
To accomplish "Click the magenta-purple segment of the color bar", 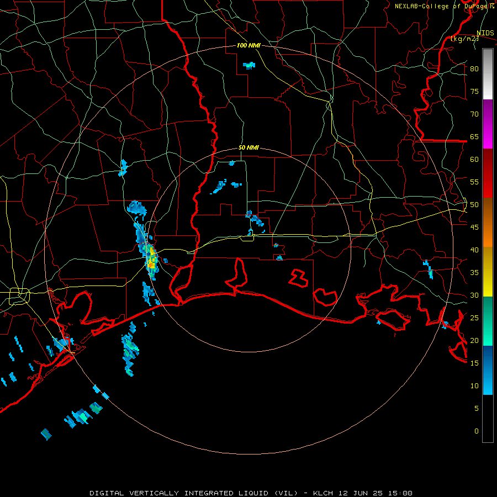I will click(488, 124).
